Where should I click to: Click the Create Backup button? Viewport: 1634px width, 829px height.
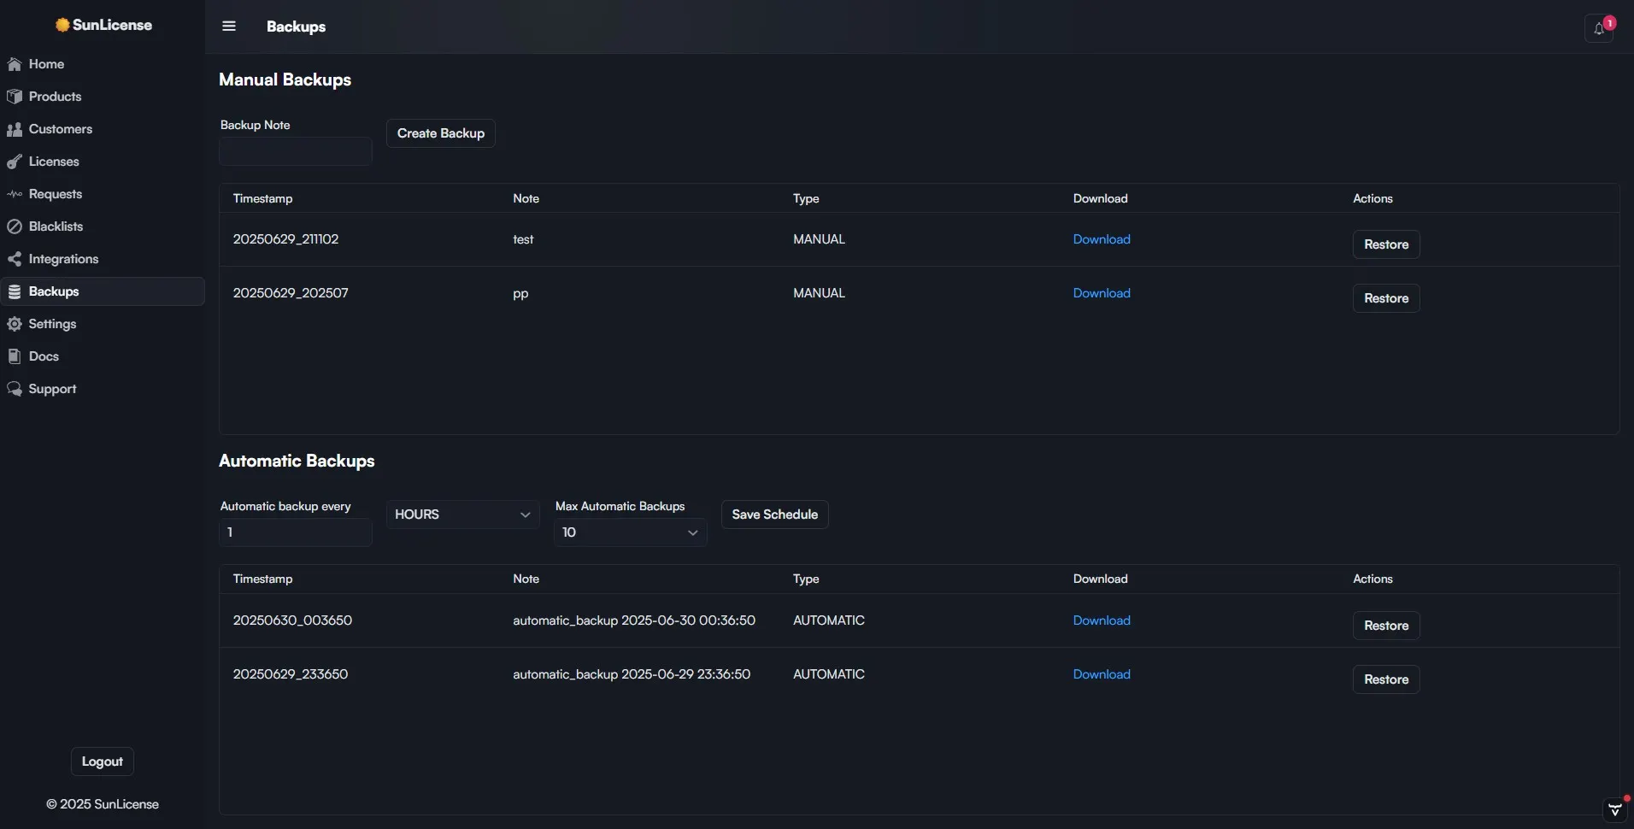[x=441, y=133]
